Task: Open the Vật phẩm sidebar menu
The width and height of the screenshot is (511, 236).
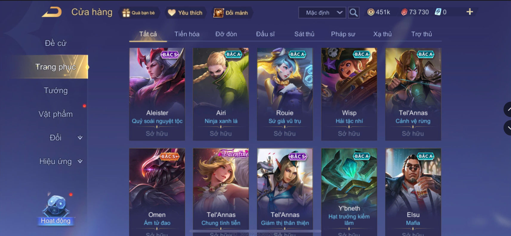Action: 56,114
